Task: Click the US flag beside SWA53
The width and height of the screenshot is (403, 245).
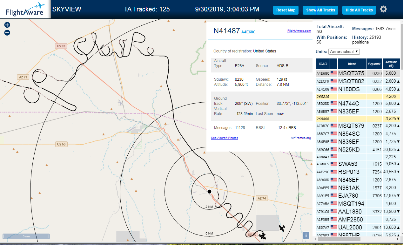Action: click(x=334, y=164)
